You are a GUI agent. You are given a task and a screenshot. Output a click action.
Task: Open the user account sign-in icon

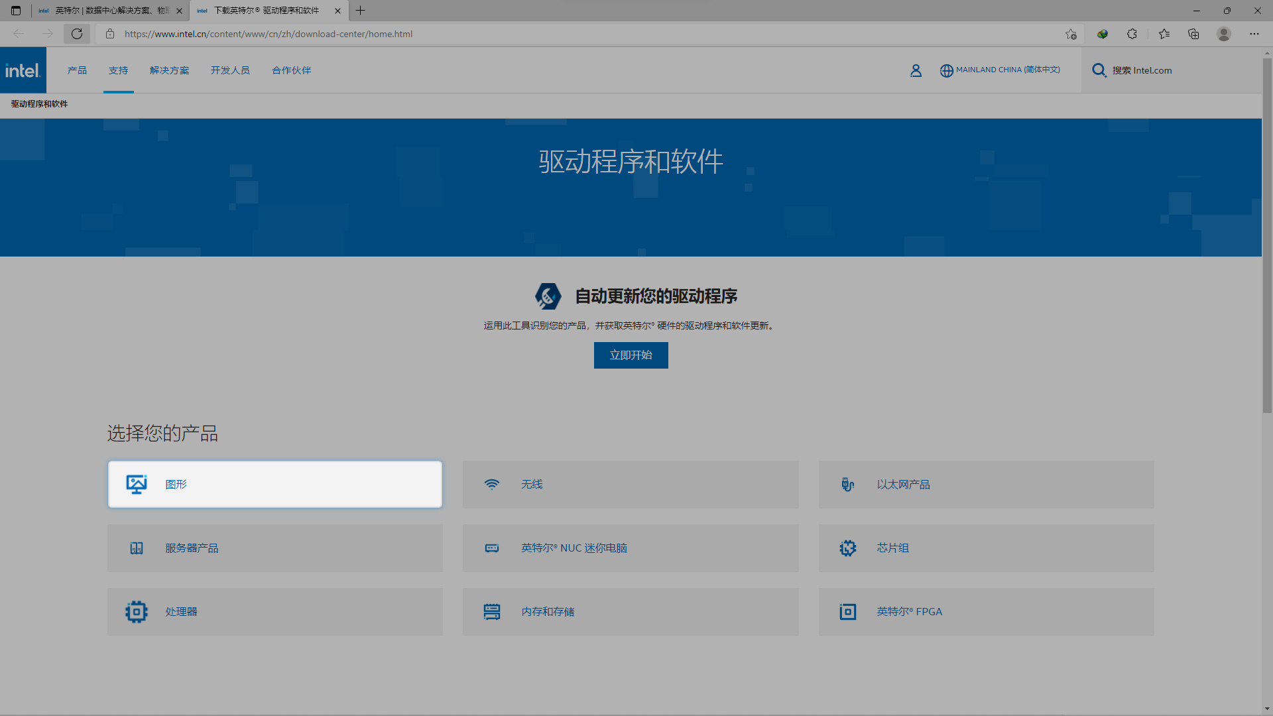coord(916,70)
